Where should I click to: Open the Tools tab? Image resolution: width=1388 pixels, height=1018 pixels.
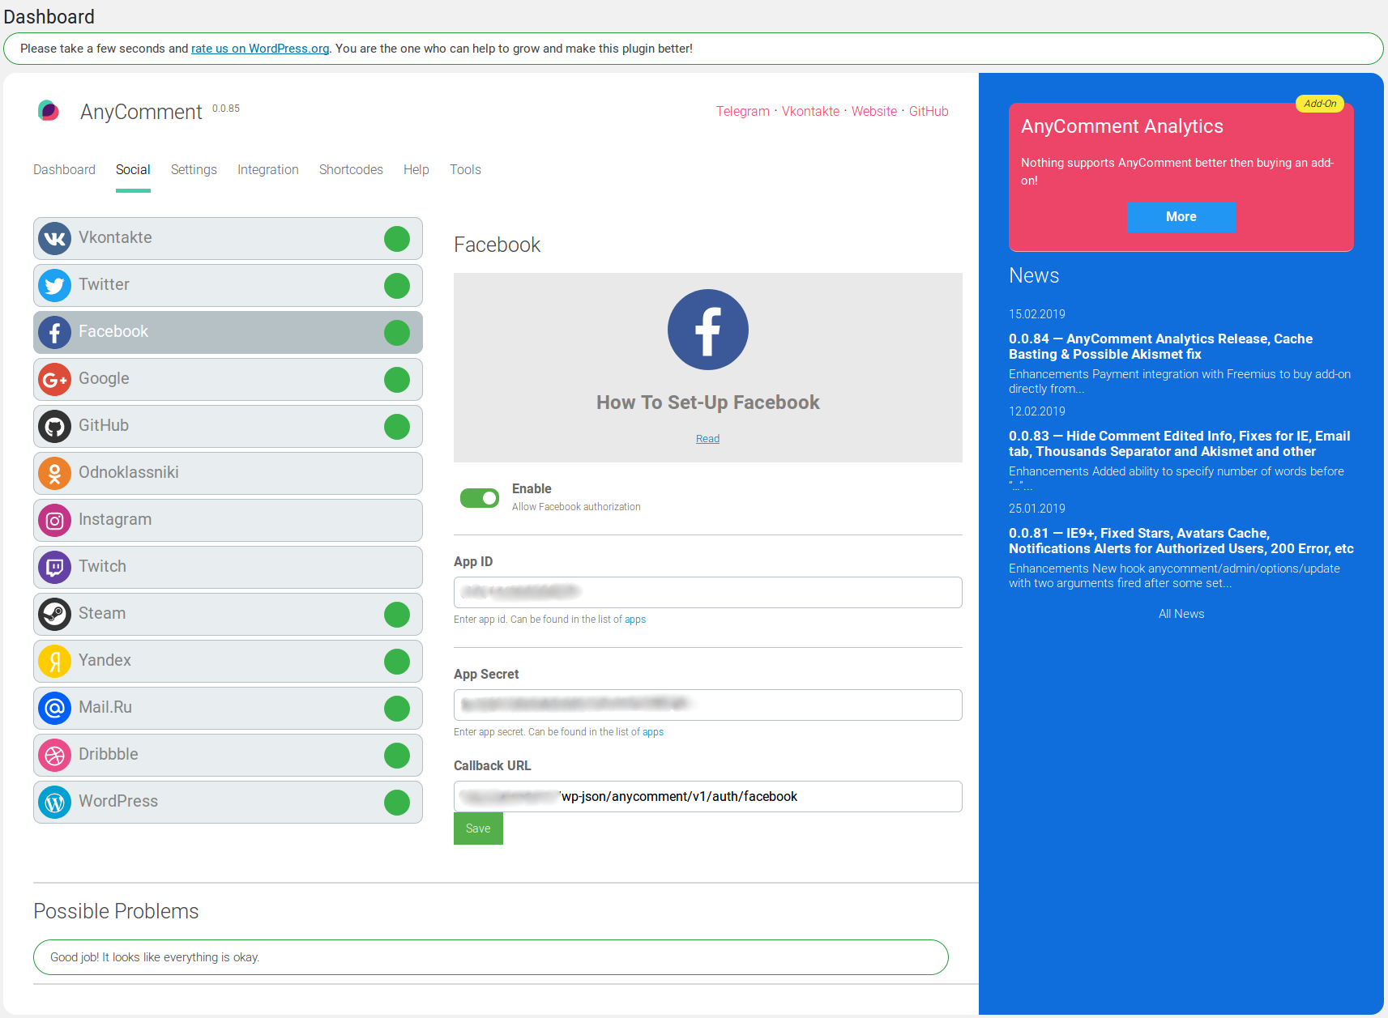[465, 169]
